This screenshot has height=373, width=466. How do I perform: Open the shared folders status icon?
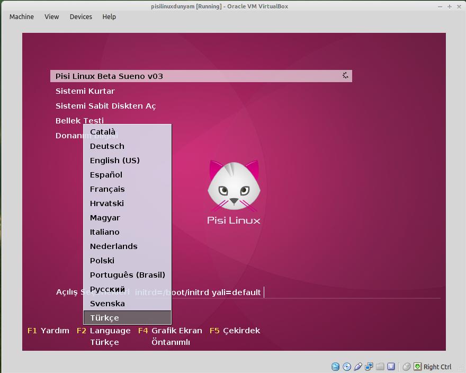[380, 366]
